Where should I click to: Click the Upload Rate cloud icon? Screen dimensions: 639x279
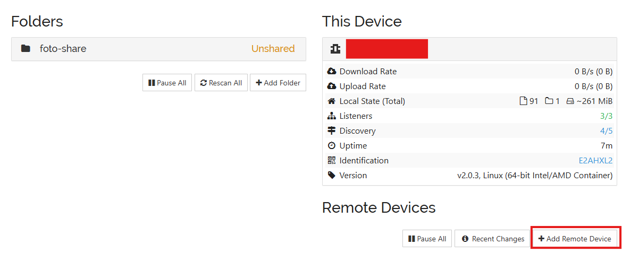[332, 86]
